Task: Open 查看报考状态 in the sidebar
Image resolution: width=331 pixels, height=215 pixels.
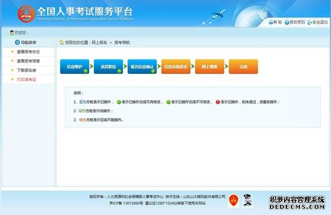Action: tap(28, 52)
